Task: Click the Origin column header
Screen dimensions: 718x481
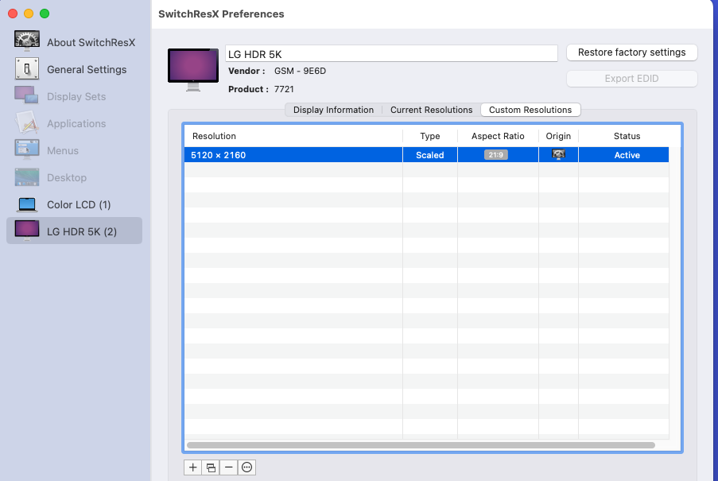Action: (558, 136)
